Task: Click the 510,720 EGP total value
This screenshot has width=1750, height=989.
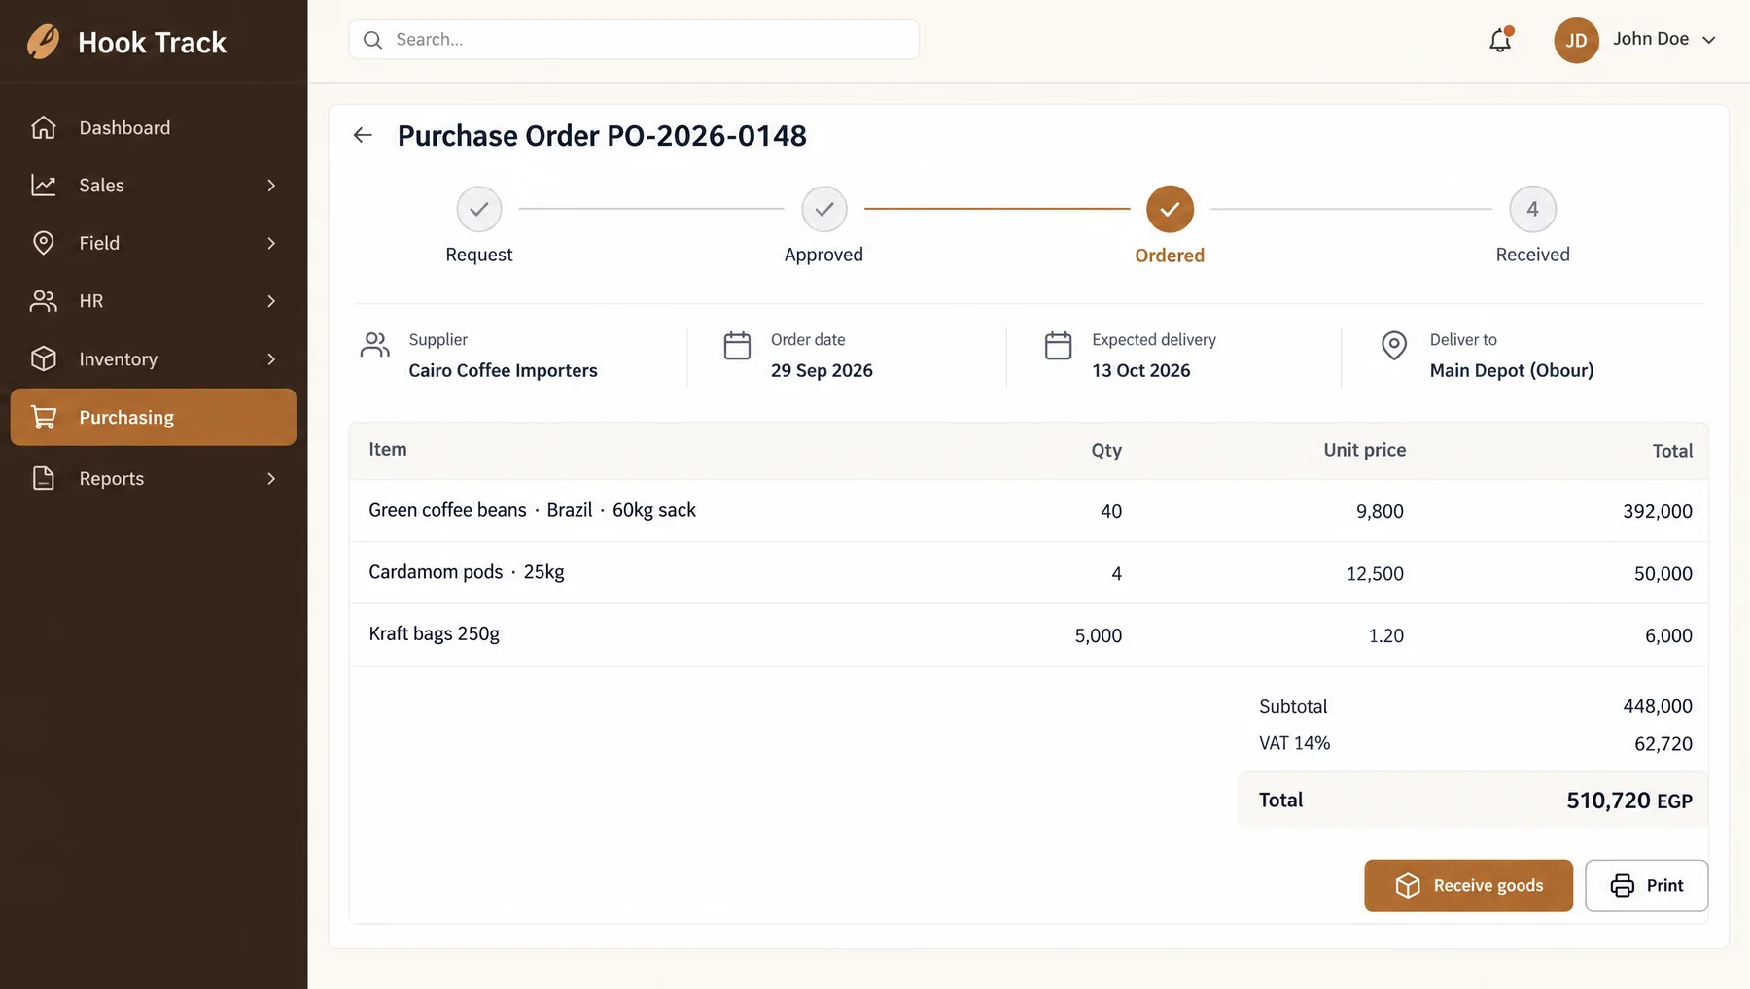Action: [x=1629, y=801]
